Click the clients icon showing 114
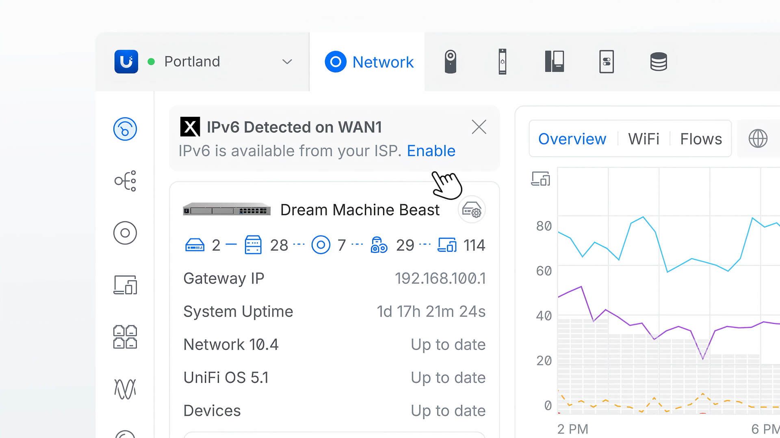Viewport: 780px width, 438px height. [x=447, y=245]
